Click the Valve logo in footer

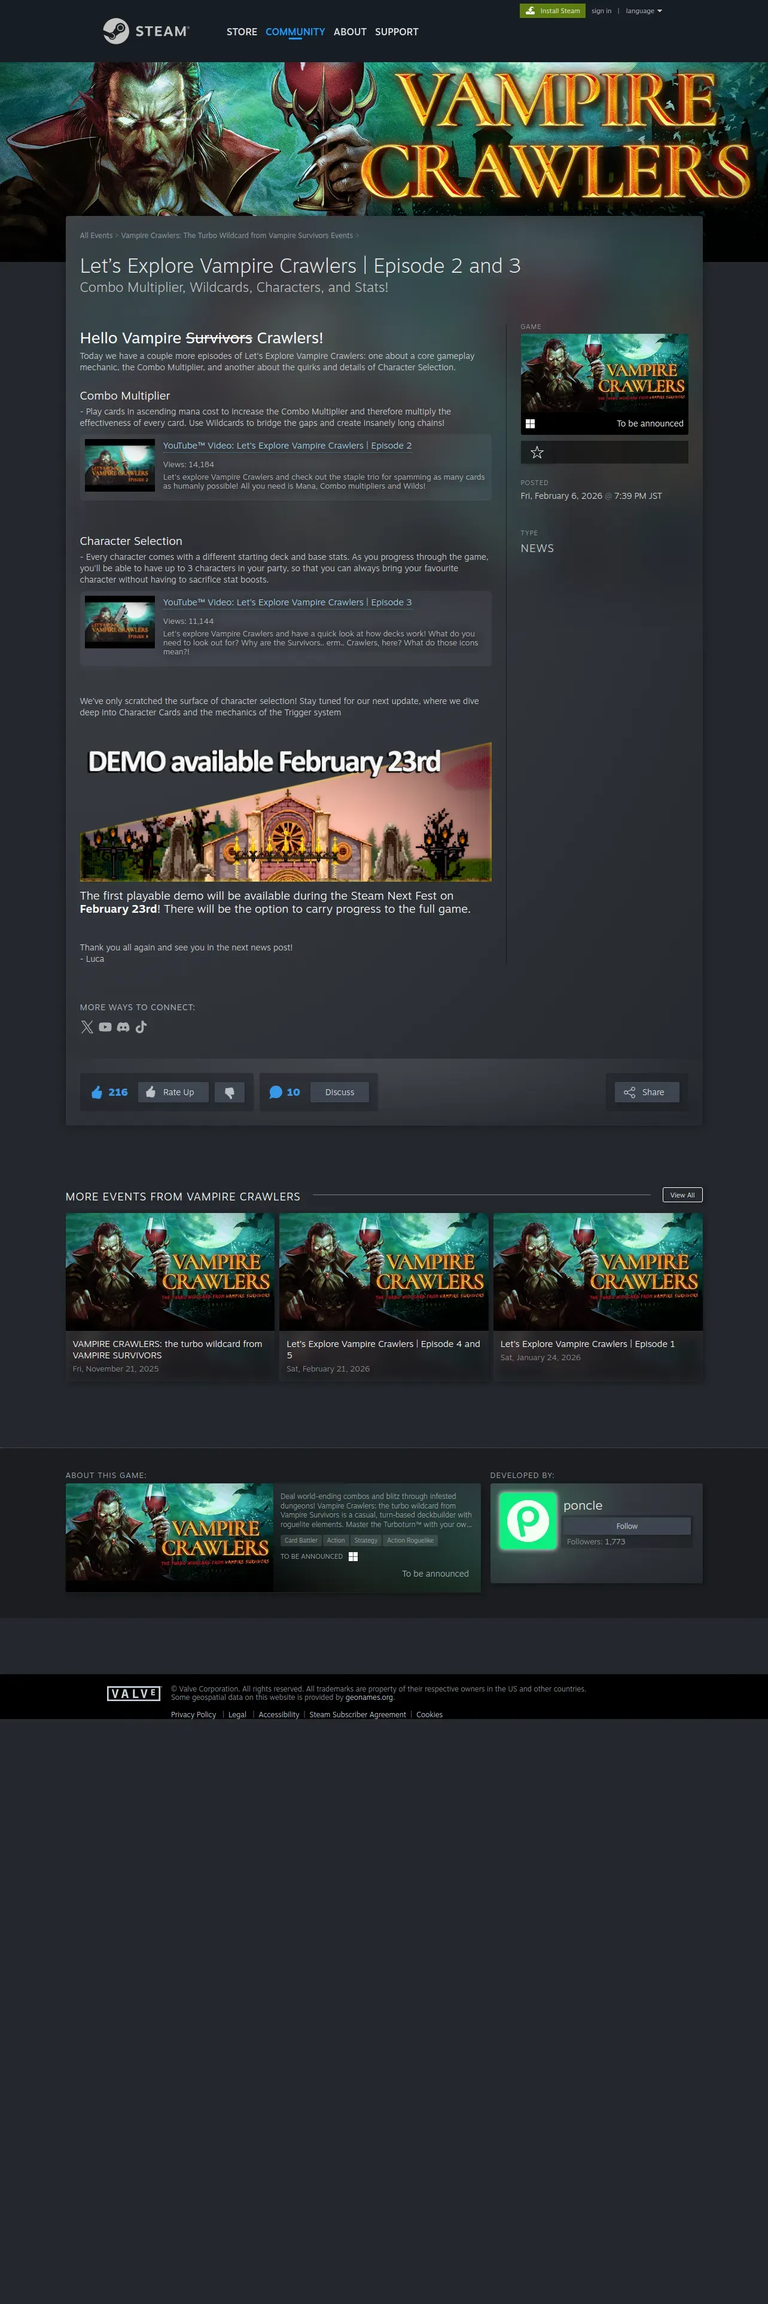pos(133,1693)
